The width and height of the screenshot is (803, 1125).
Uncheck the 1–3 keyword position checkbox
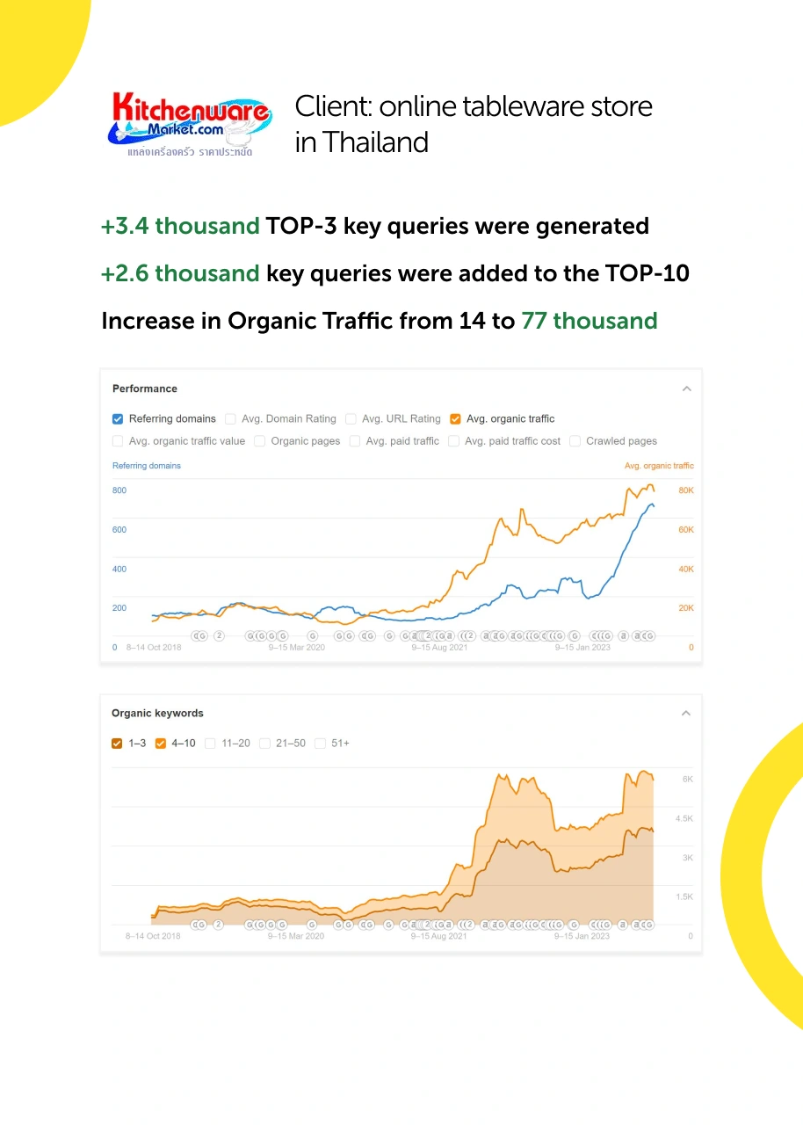pos(118,744)
